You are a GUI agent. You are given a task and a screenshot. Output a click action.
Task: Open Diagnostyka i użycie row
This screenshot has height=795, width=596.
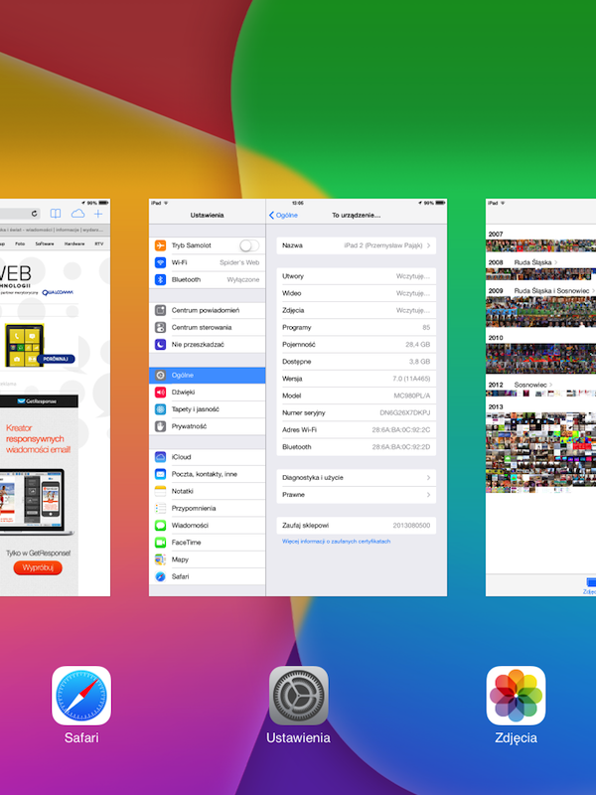[357, 478]
